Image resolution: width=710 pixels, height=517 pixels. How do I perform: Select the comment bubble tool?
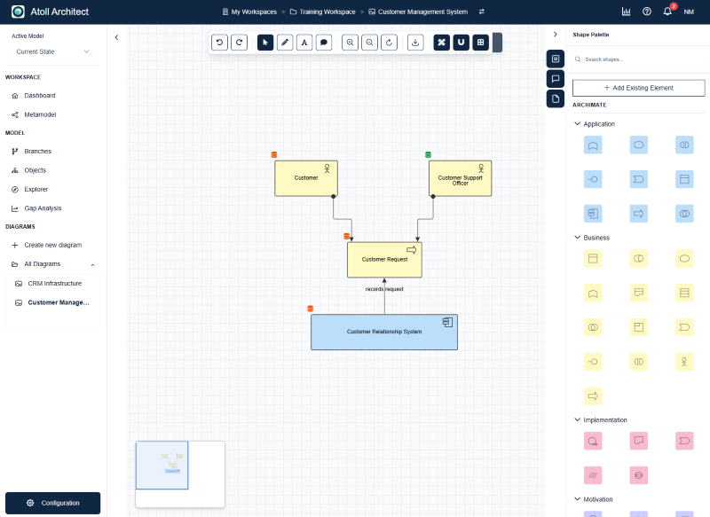(x=323, y=42)
